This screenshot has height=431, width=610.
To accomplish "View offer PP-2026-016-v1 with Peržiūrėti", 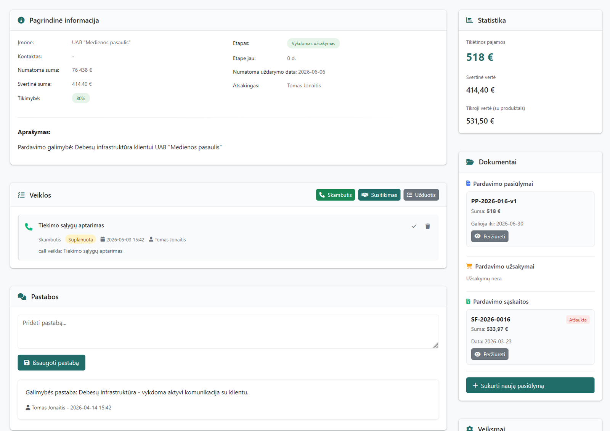I will 490,236.
